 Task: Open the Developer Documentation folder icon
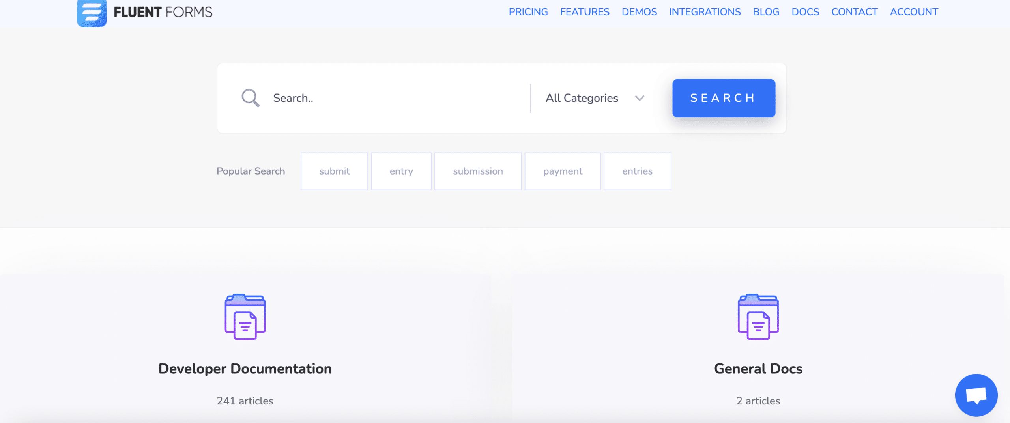(246, 317)
